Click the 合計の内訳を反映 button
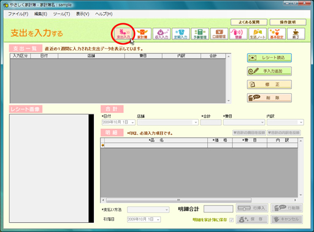 click(284, 133)
